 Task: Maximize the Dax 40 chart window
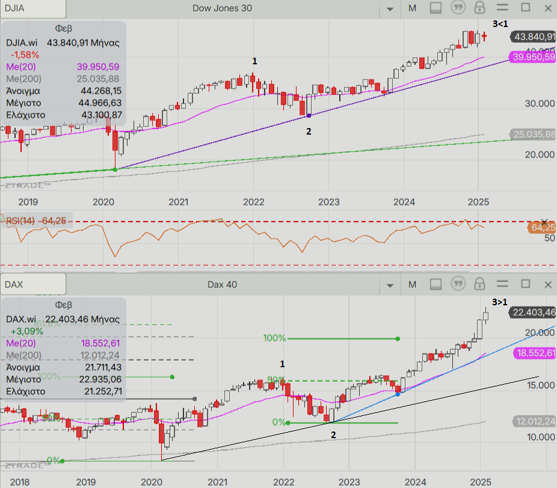coord(525,284)
